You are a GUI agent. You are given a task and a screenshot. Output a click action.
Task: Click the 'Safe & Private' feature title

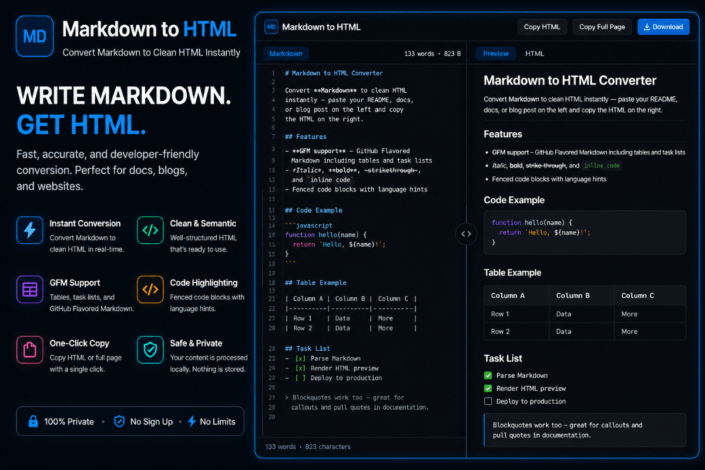(196, 343)
